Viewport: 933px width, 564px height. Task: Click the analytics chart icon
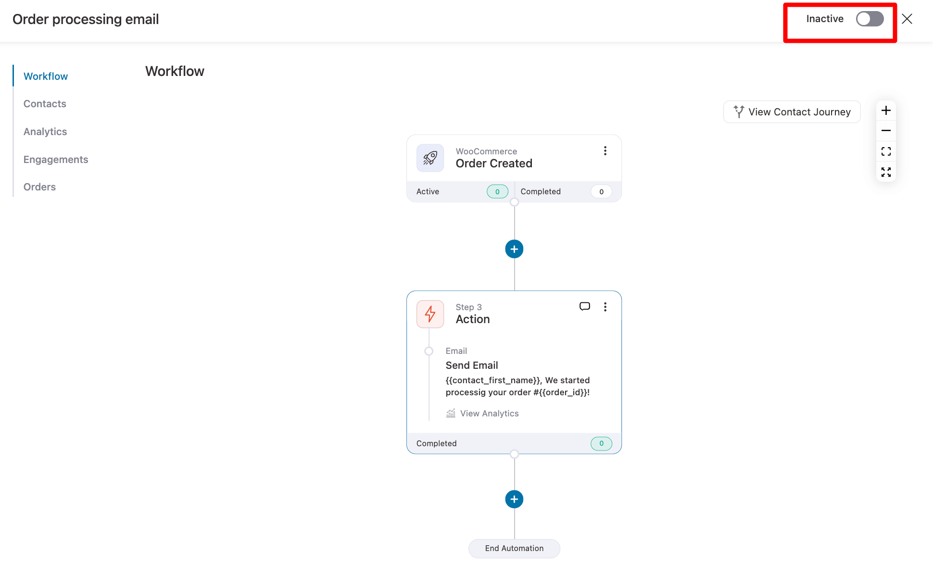[451, 414]
